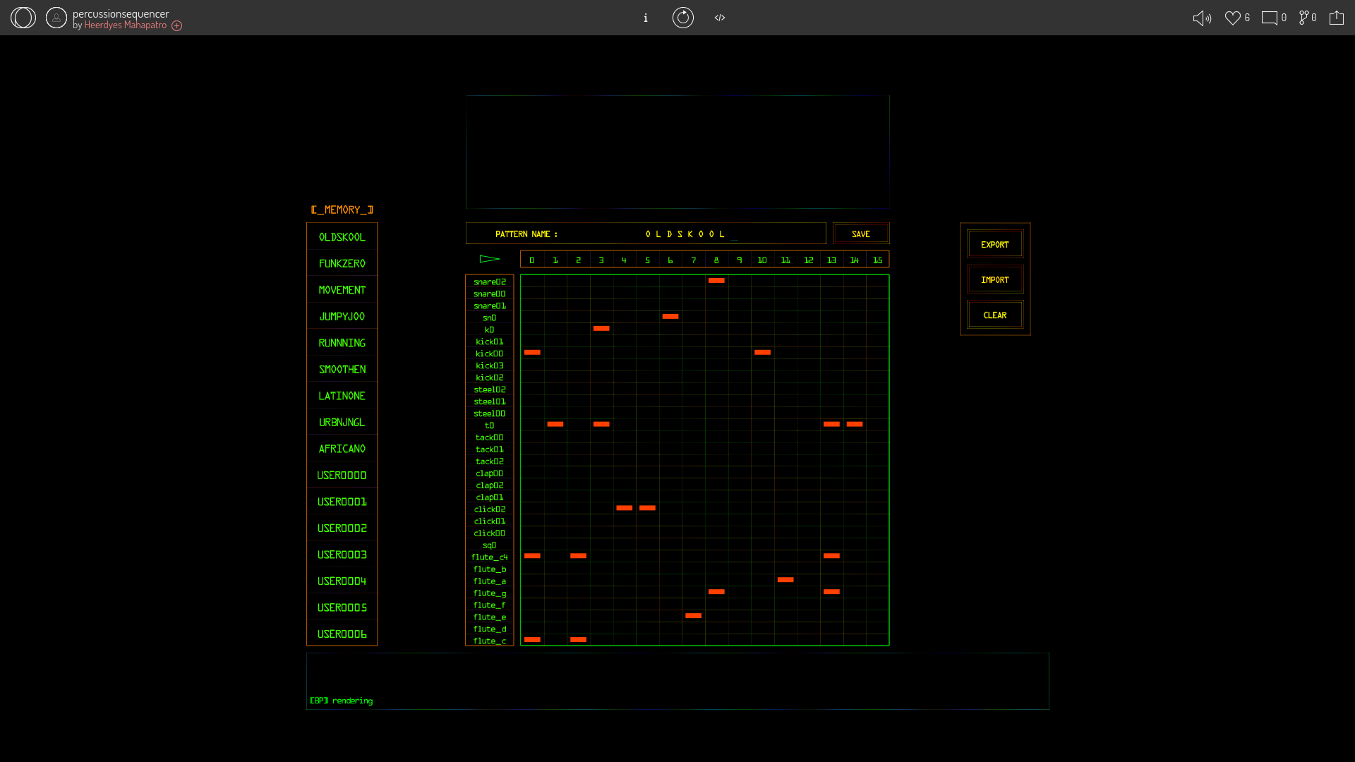Load the URBNJNGL memory pattern
The image size is (1355, 762).
[342, 422]
